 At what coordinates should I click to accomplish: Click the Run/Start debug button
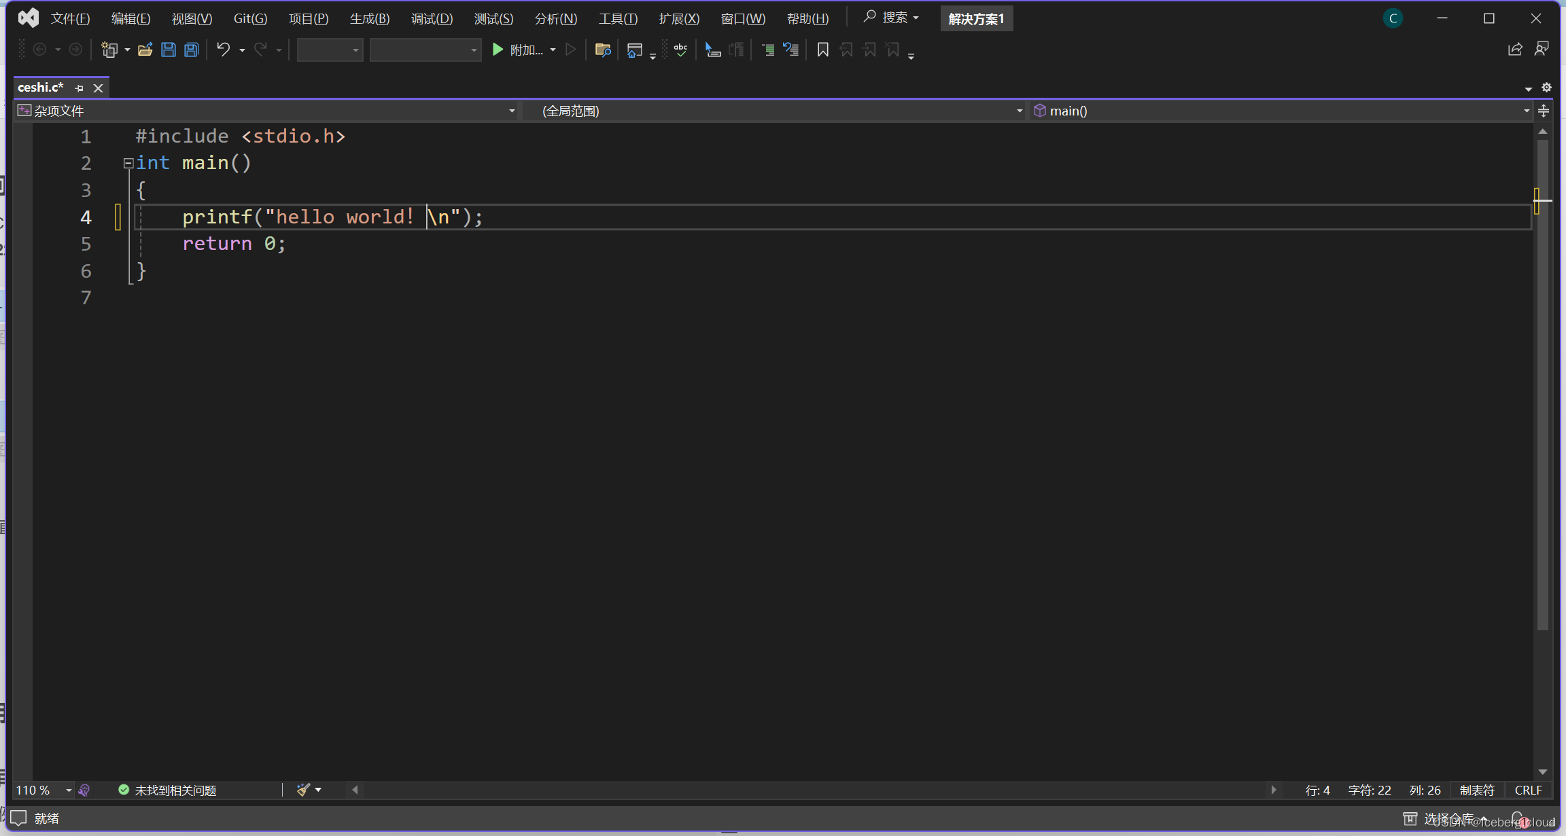tap(498, 50)
